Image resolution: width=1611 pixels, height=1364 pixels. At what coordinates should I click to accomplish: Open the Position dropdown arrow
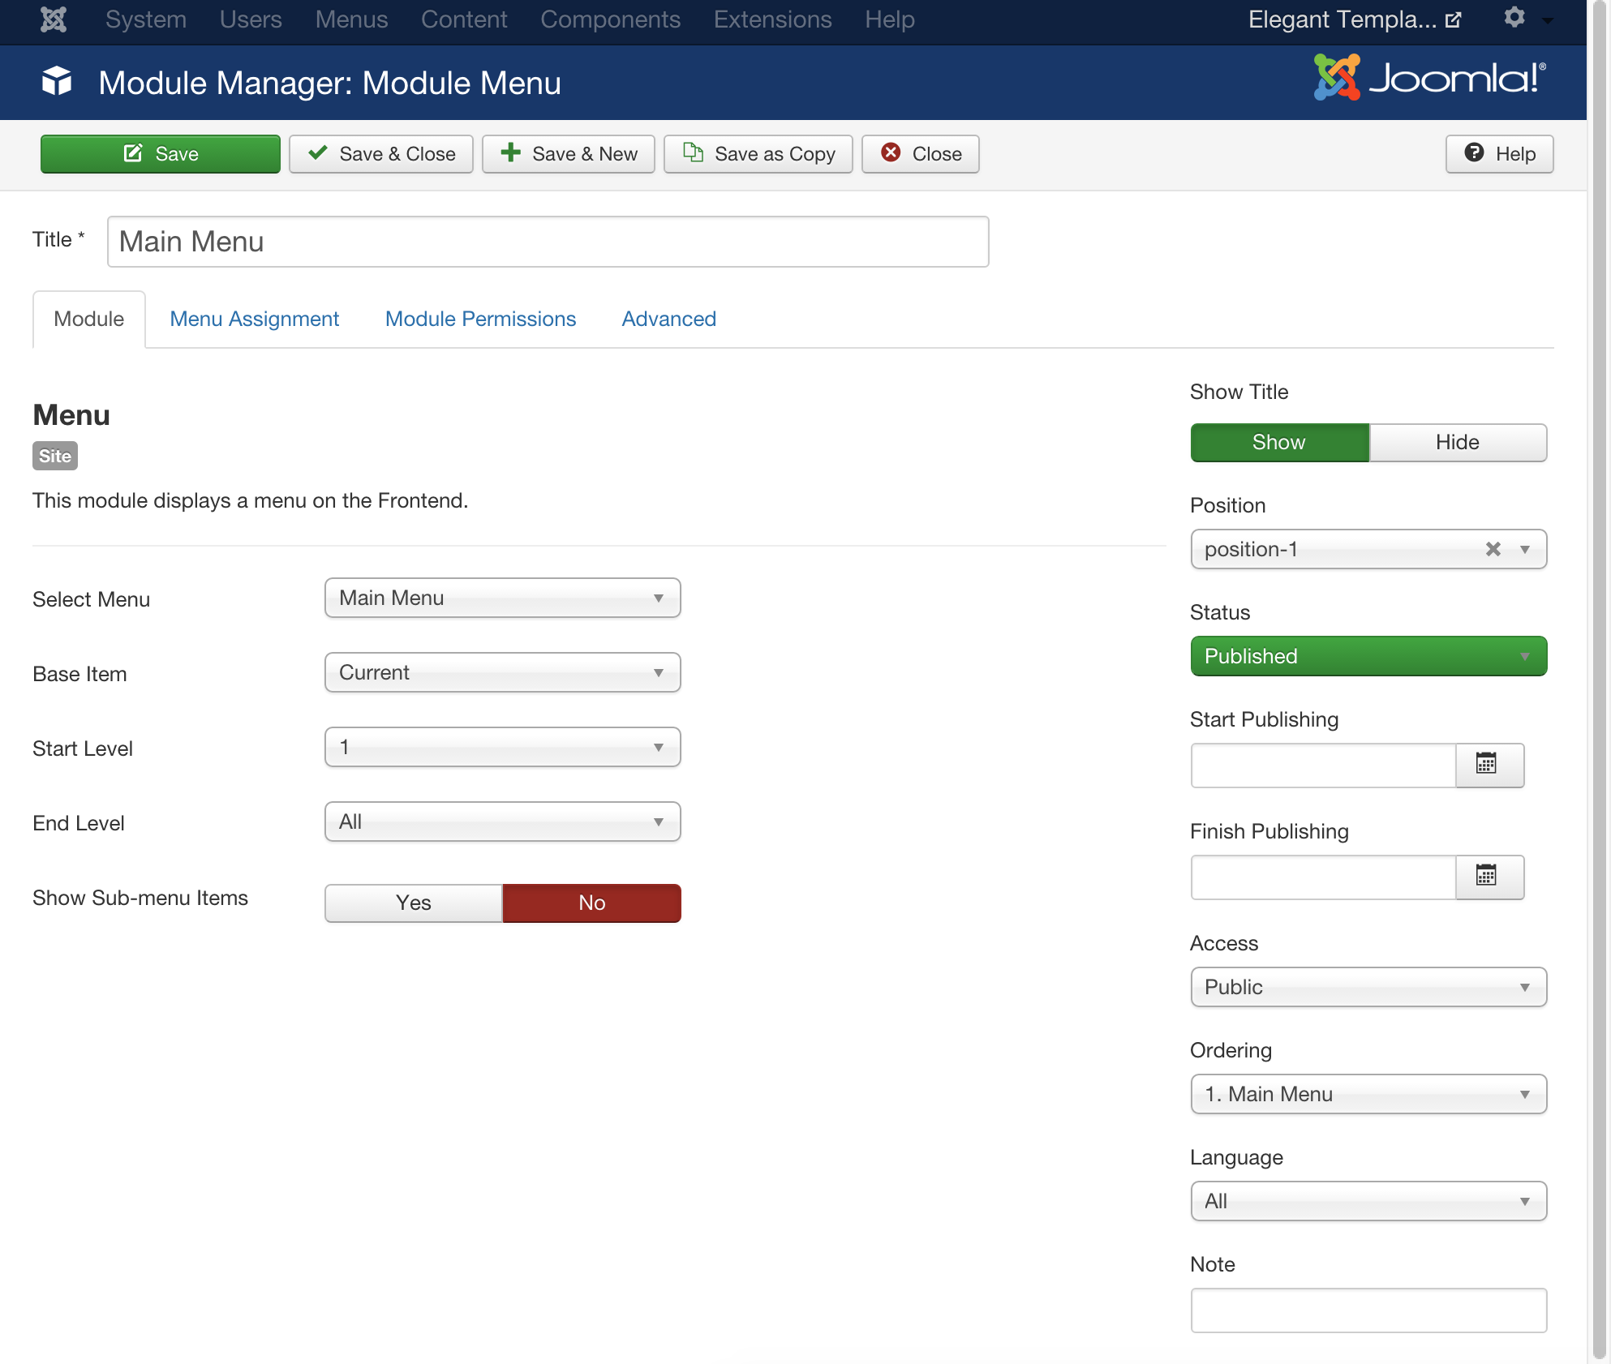1525,549
